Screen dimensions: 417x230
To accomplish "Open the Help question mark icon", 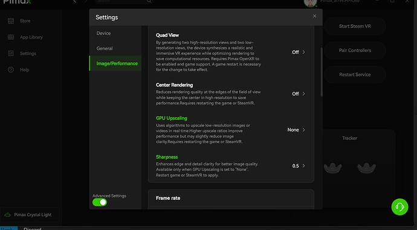I will (11, 69).
